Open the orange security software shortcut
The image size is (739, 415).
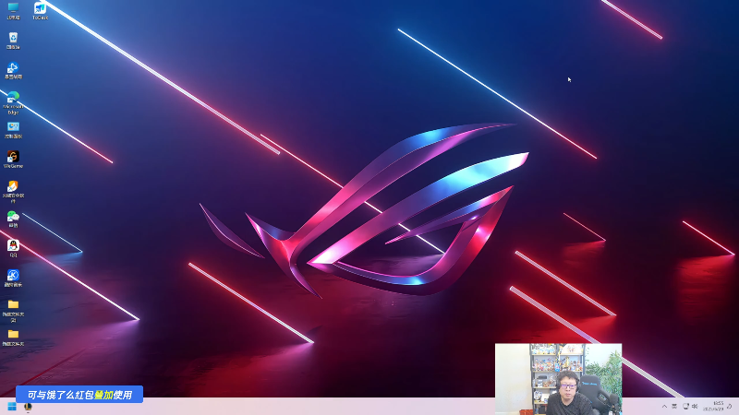[13, 192]
